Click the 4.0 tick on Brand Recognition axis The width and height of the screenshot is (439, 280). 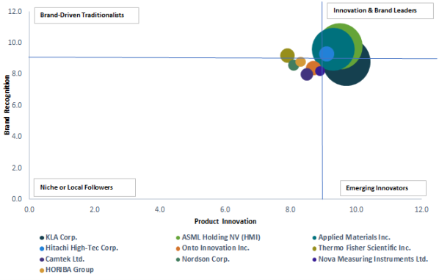(x=17, y=136)
